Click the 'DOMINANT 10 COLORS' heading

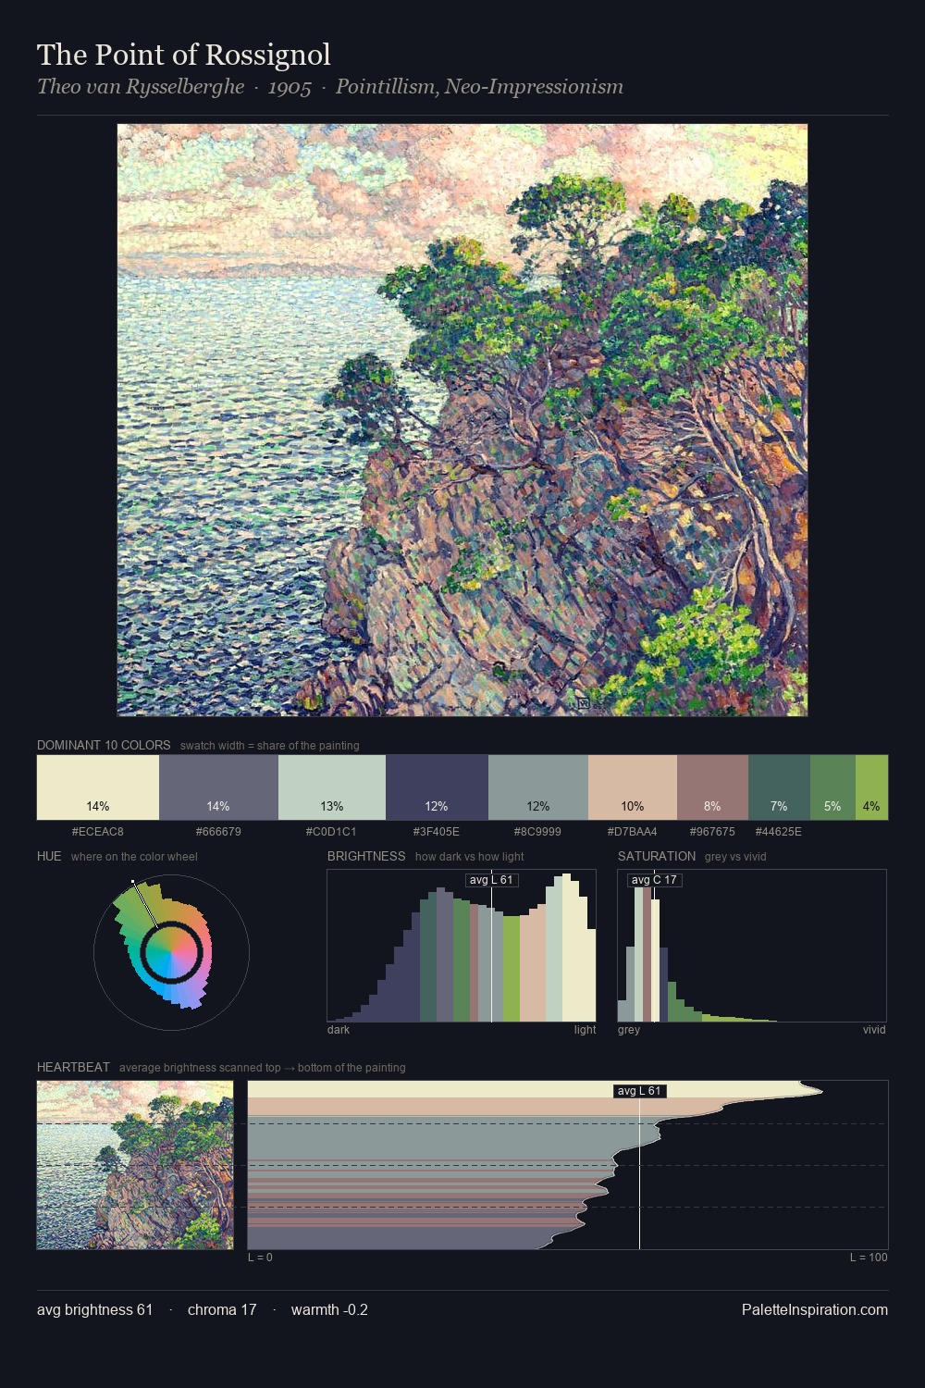(x=104, y=745)
